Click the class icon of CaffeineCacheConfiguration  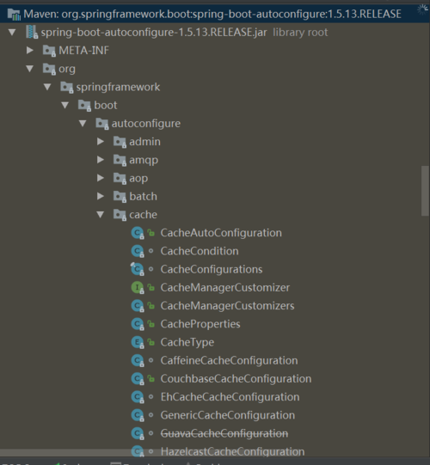click(138, 361)
